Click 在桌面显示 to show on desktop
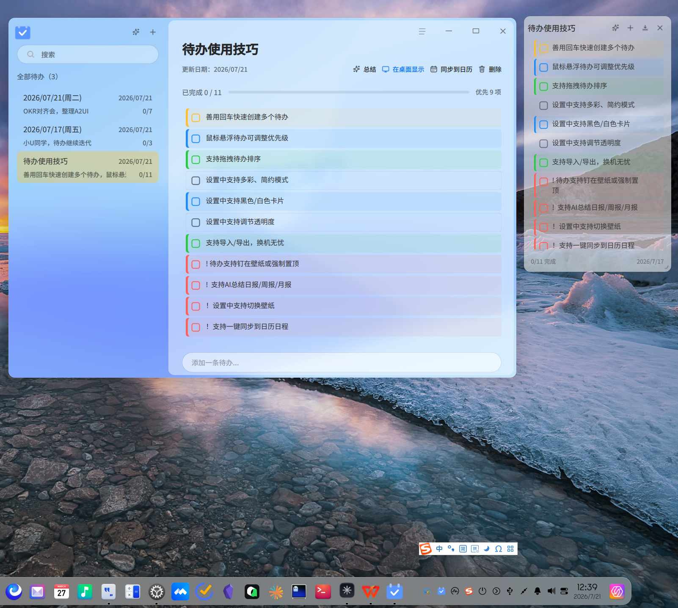 point(403,69)
